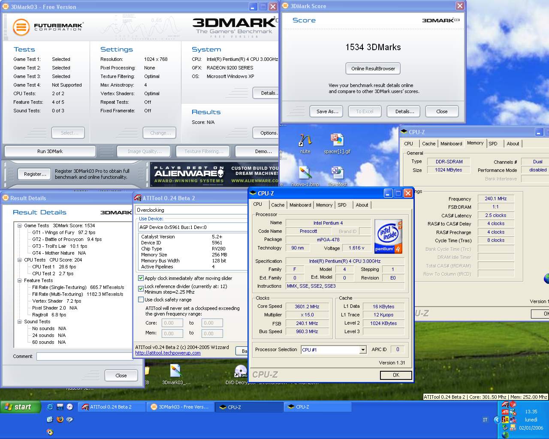549x439 pixels.
Task: Click OK button in front CPU-Z window
Action: click(x=396, y=375)
